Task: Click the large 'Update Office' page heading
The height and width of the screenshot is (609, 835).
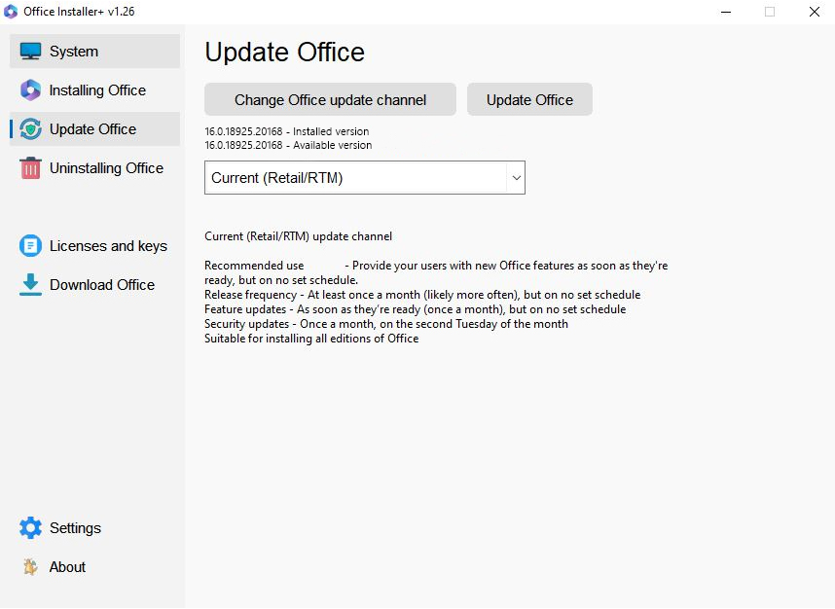Action: (x=284, y=53)
